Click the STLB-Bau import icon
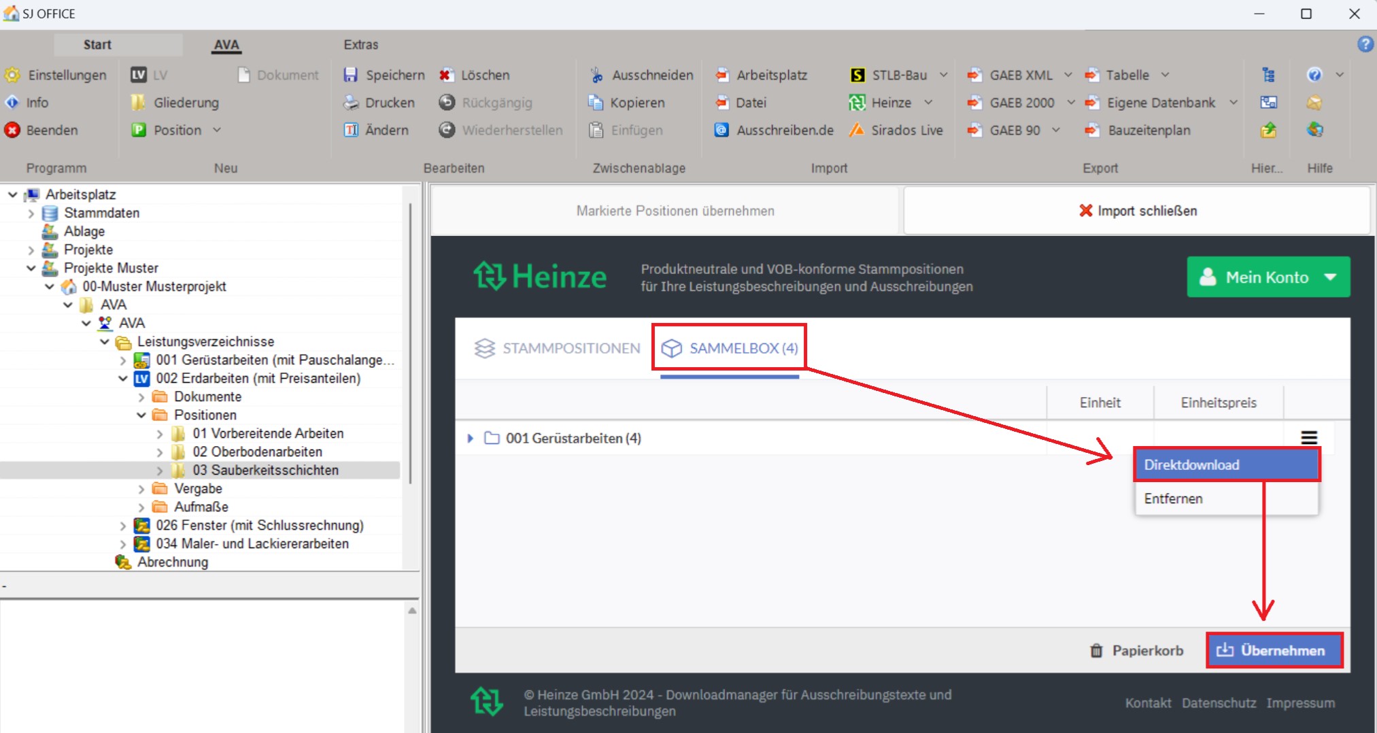The height and width of the screenshot is (733, 1377). [857, 75]
